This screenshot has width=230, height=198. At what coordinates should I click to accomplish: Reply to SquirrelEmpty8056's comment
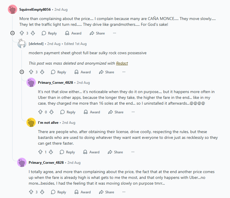click(49, 33)
